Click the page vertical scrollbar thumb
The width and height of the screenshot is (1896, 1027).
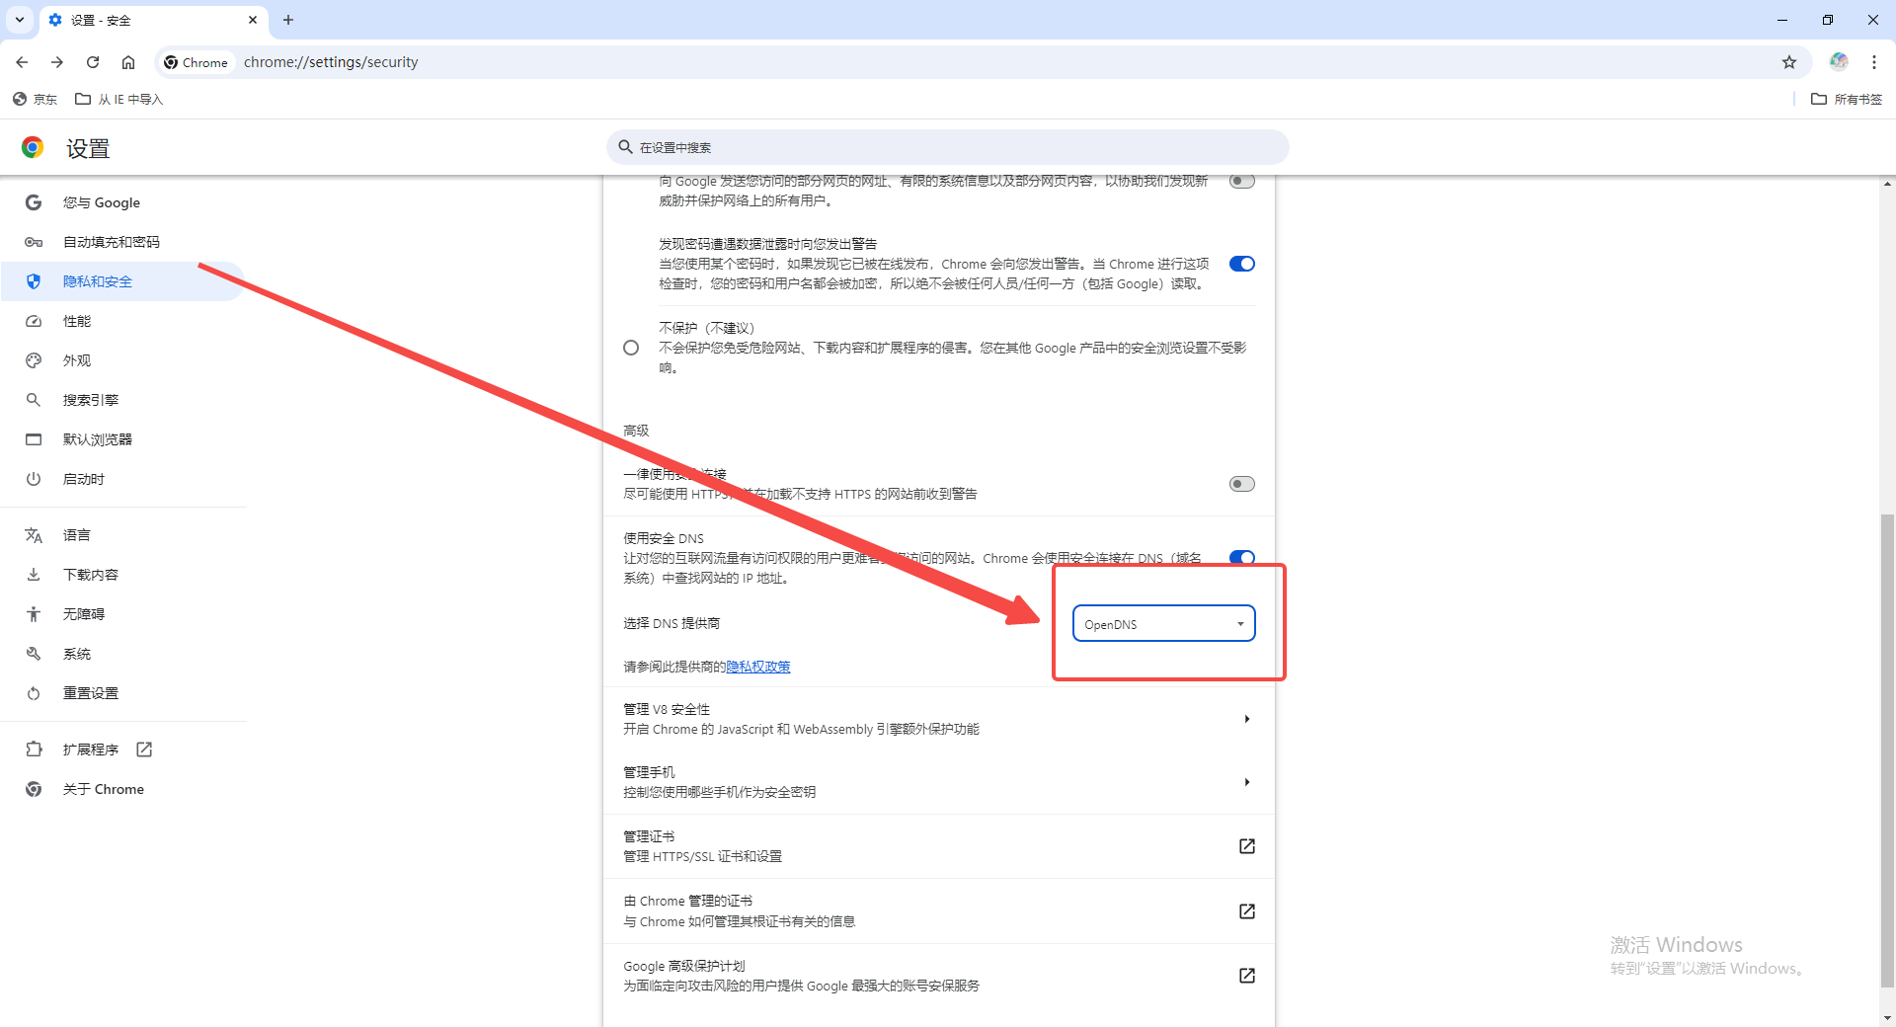pos(1887,750)
